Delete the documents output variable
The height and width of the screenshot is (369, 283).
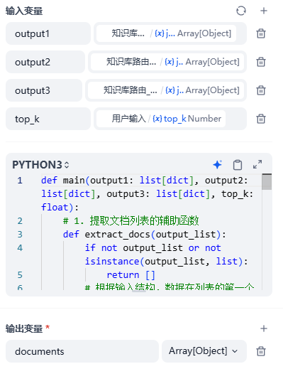(261, 351)
